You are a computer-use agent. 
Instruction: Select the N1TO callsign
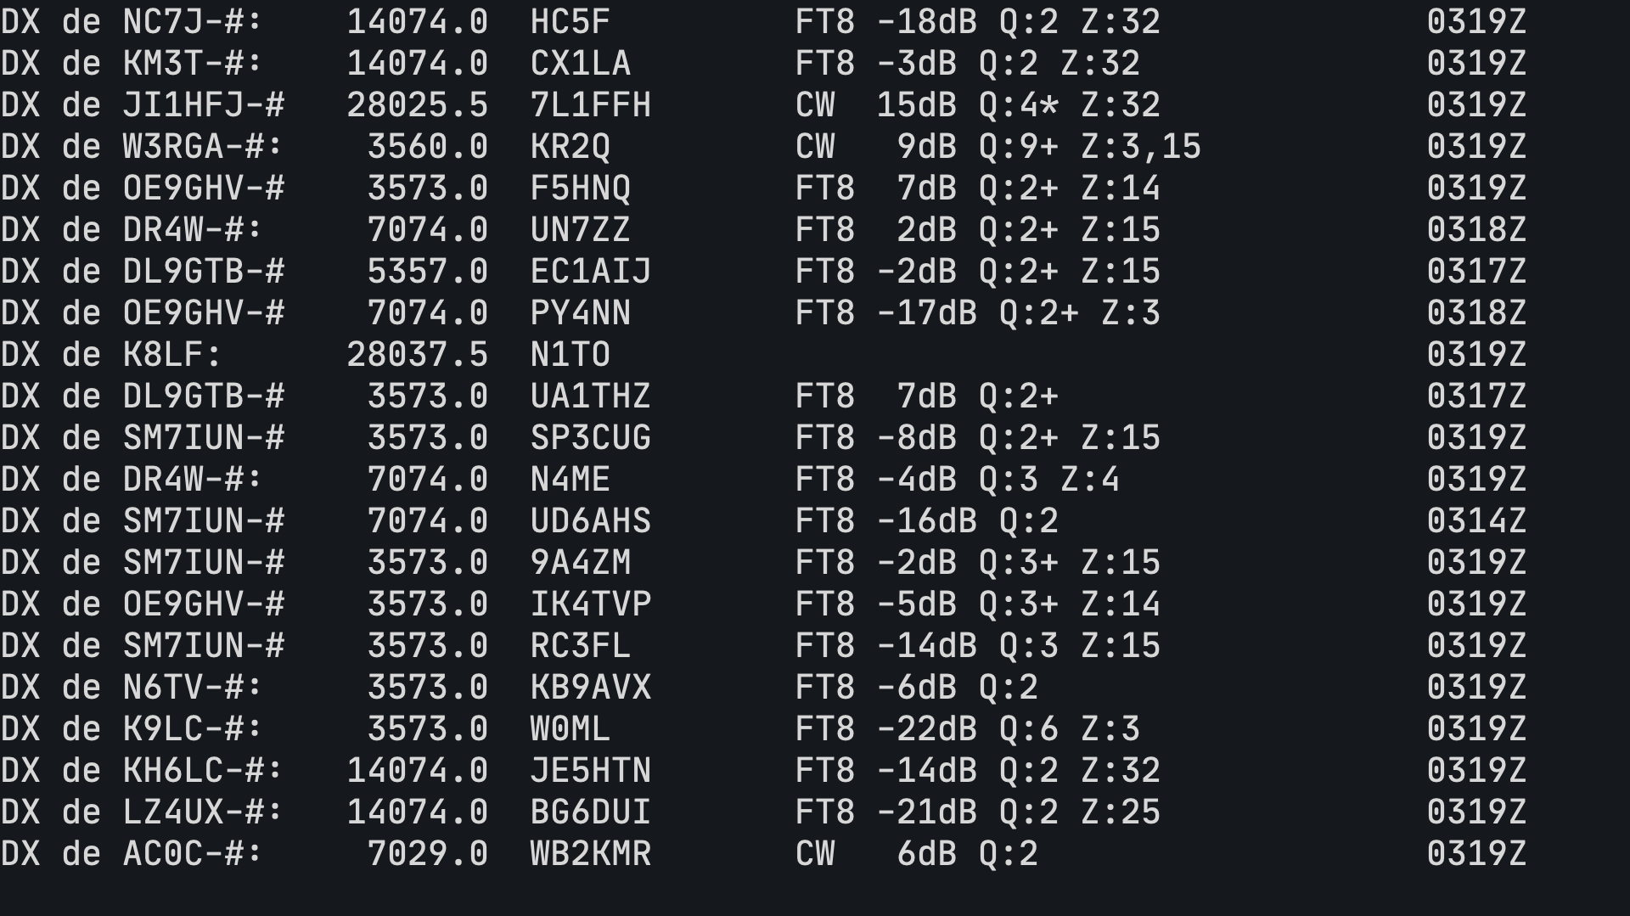click(570, 355)
